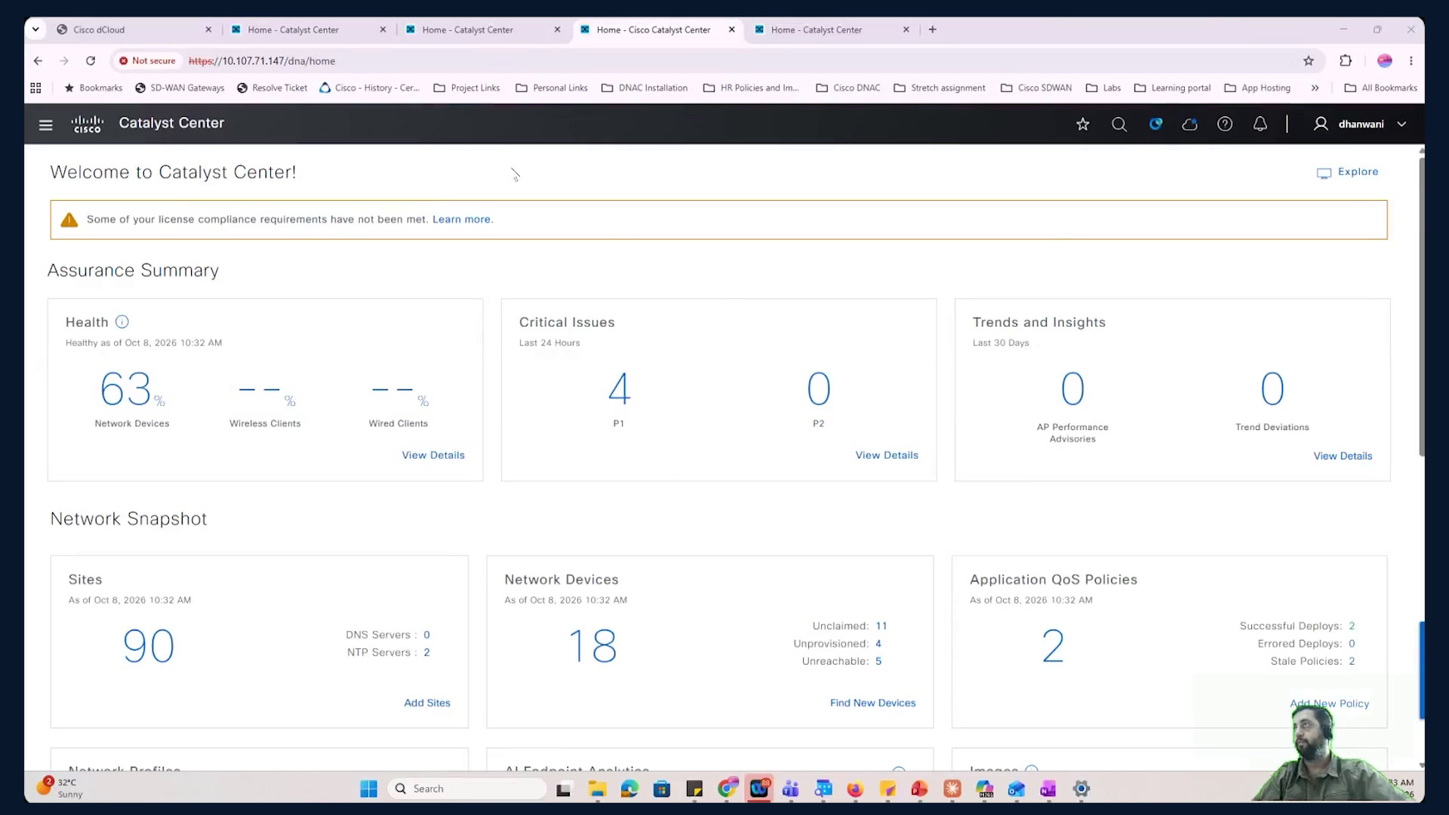Screen dimensions: 1449x815
Task: Open the Windows Start button
Action: 368,789
